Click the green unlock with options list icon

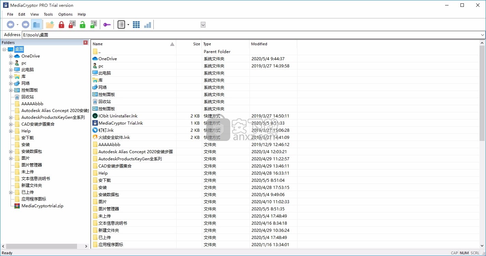[93, 25]
